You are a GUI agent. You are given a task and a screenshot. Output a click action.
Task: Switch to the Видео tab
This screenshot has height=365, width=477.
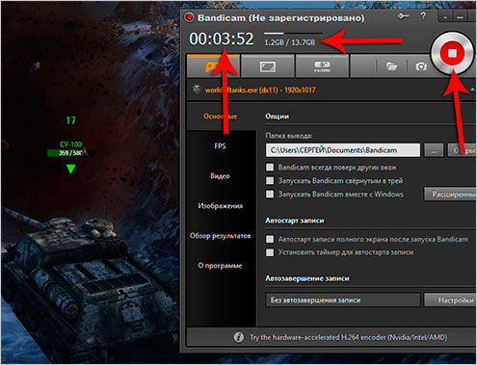(220, 176)
